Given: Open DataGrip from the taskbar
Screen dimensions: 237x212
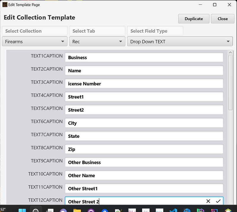Looking at the screenshot, I should [201, 210].
